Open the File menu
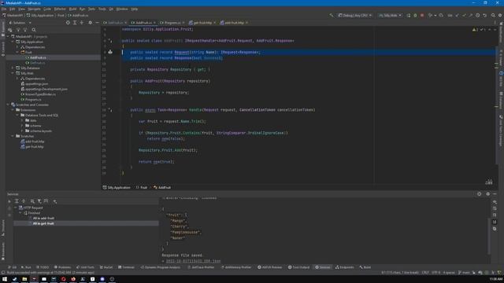This screenshot has height=283, width=504. click(x=4, y=9)
